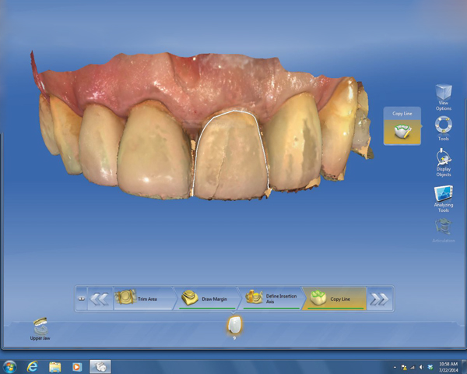Select the Copy Line workflow step
The width and height of the screenshot is (467, 374).
pyautogui.click(x=334, y=298)
